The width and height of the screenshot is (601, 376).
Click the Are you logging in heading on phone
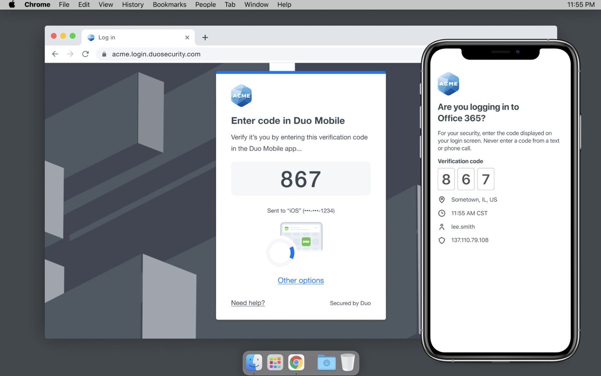(478, 113)
